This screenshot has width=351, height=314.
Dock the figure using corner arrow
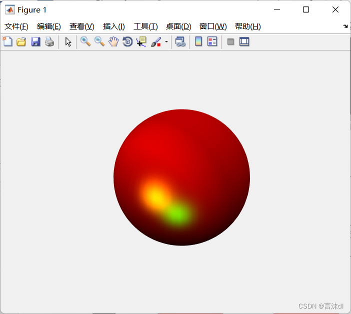345,26
